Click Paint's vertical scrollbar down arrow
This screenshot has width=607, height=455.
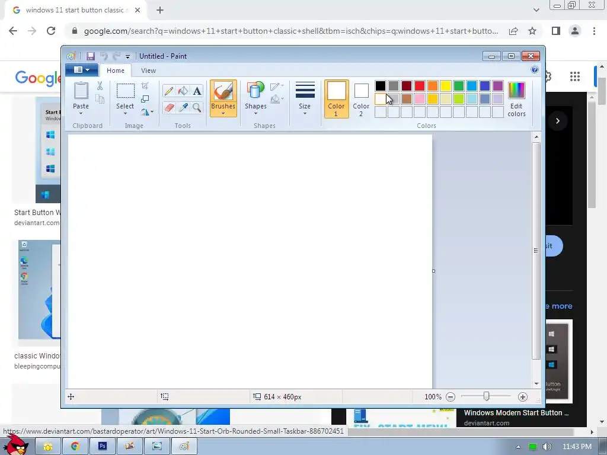click(536, 384)
